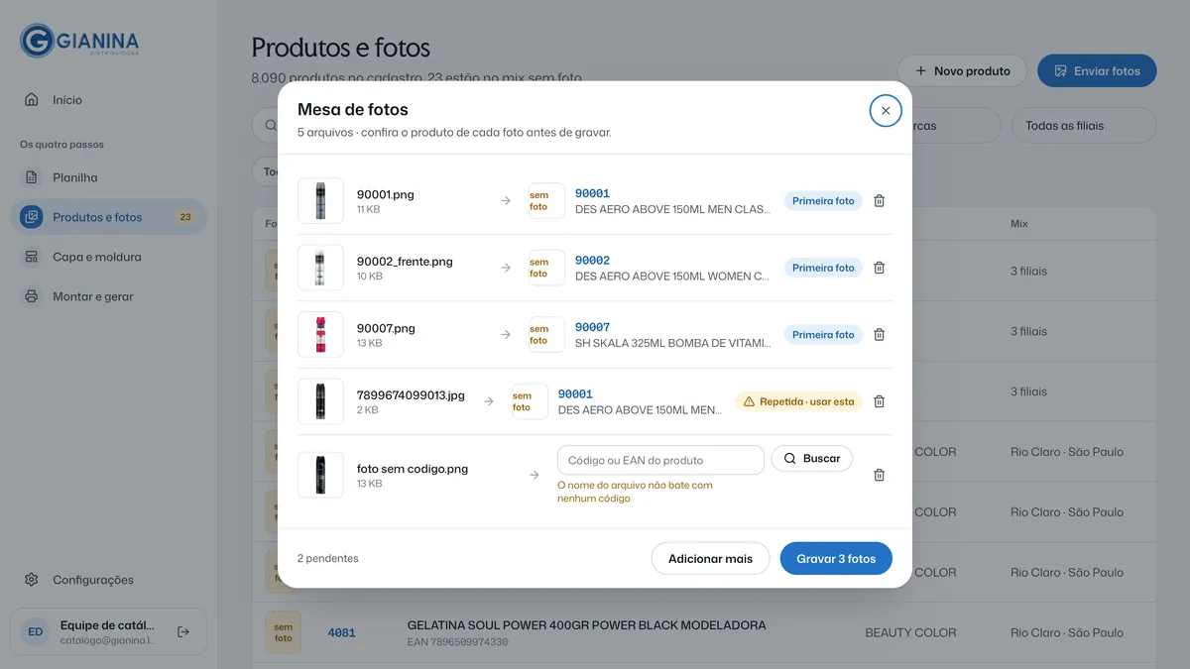This screenshot has height=669, width=1190.
Task: Click the Montar e gerar printer icon
Action: (32, 296)
